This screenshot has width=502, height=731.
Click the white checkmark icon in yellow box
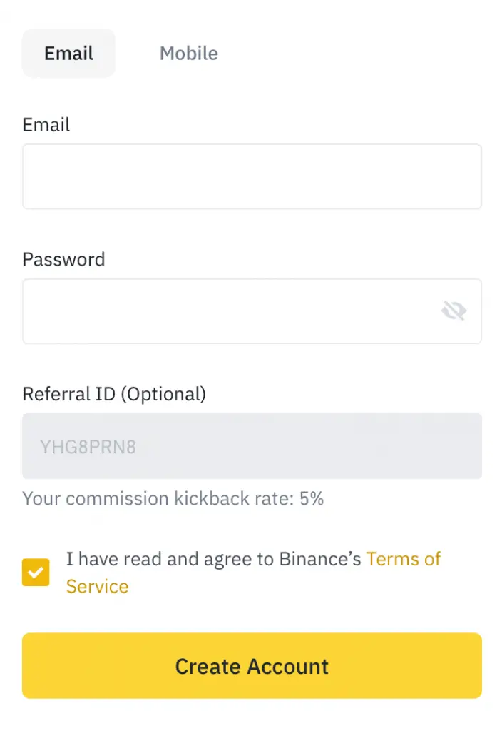coord(36,572)
